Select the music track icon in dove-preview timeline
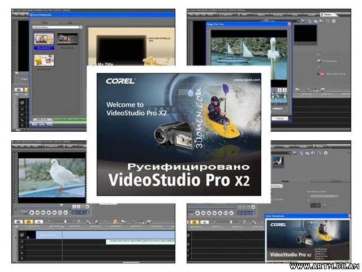 pos(22,258)
